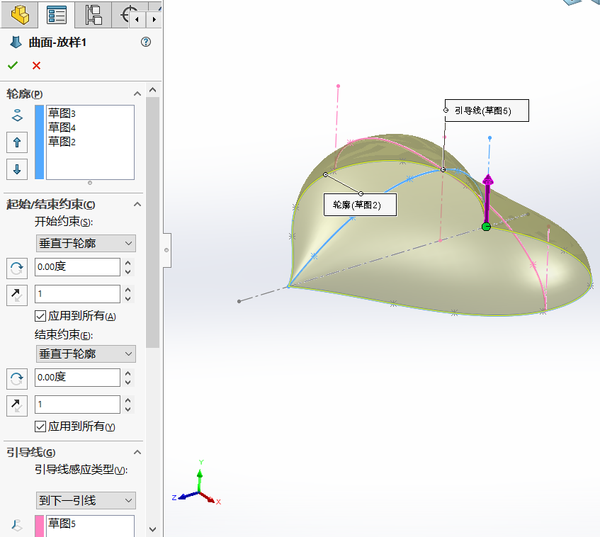Collapse the 轮廓(P) section
This screenshot has height=537, width=600.
click(137, 94)
